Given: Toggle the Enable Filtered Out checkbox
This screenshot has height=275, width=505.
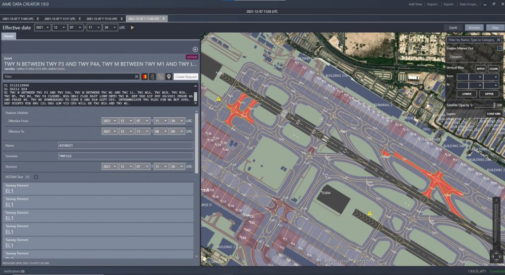Looking at the screenshot, I should click(x=499, y=48).
